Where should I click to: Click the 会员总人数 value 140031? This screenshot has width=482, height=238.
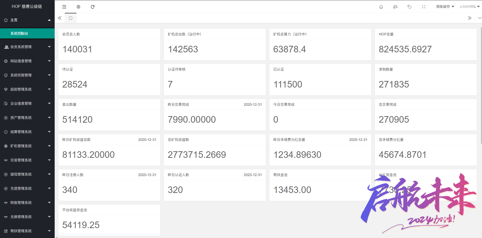(x=77, y=49)
